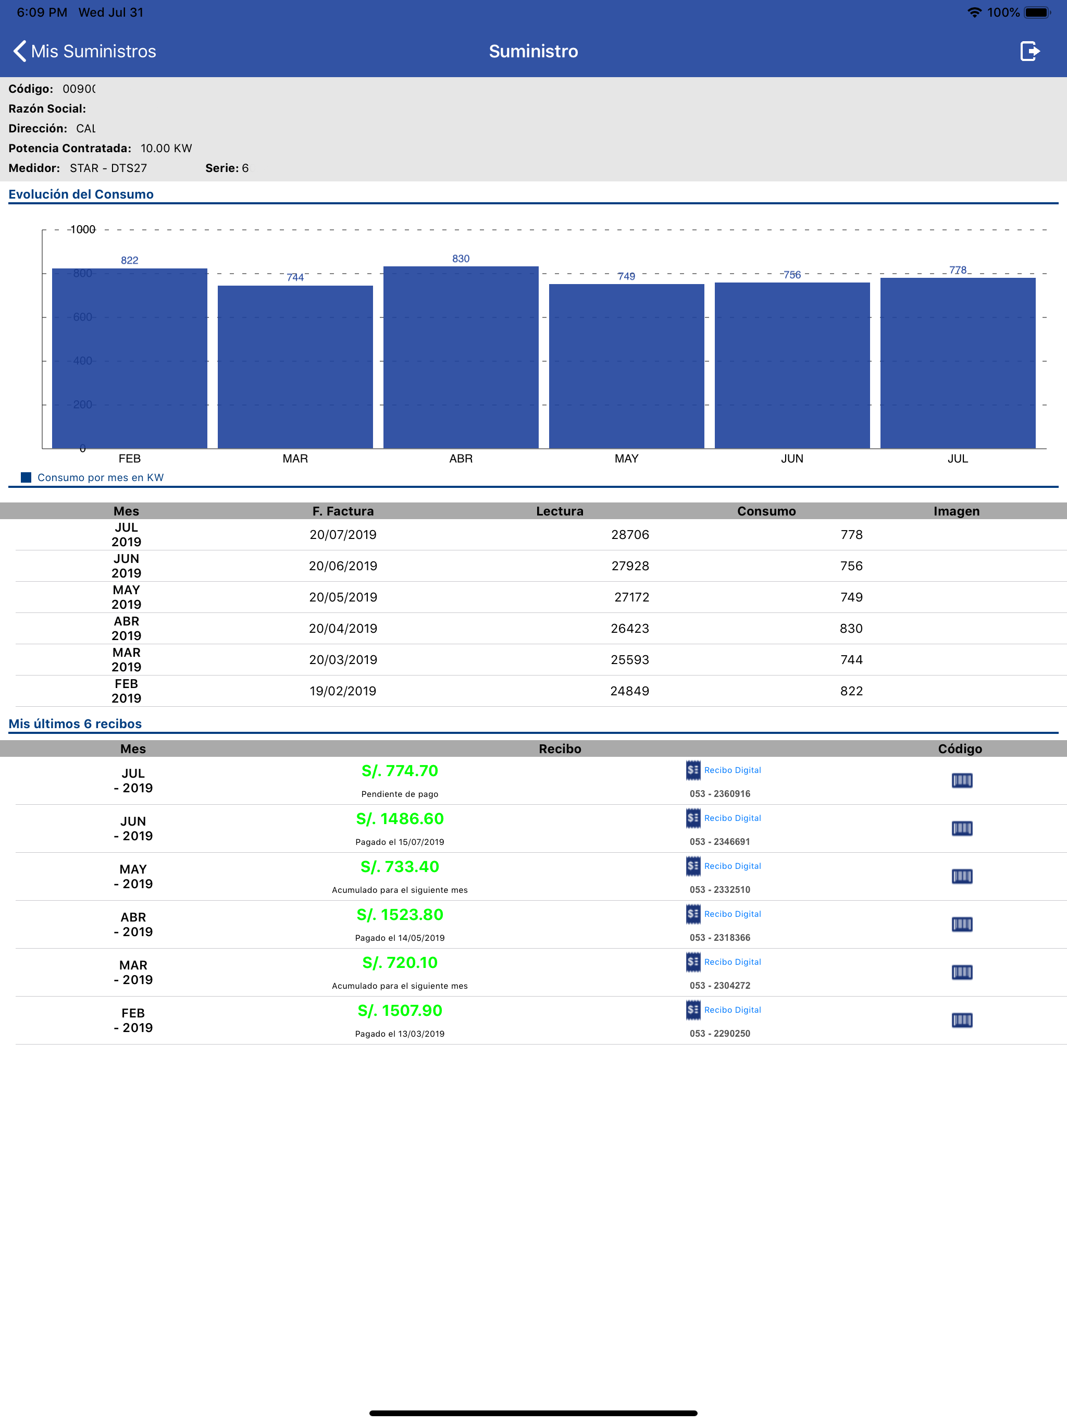1067x1424 pixels.
Task: Open barcode for MAR 2019 receipt
Action: 961,972
